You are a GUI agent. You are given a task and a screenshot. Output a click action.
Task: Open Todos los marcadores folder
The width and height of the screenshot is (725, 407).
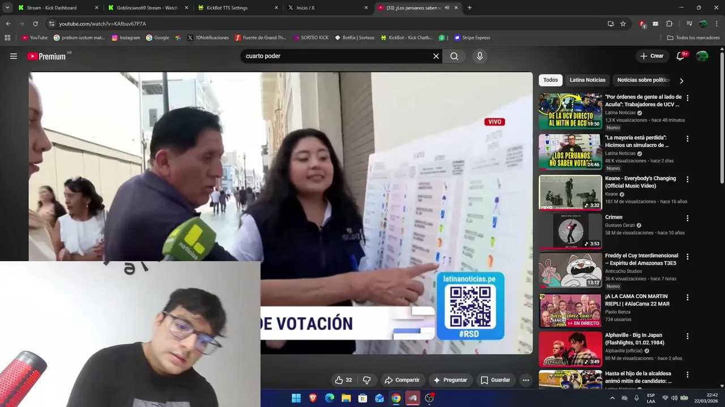tap(693, 38)
